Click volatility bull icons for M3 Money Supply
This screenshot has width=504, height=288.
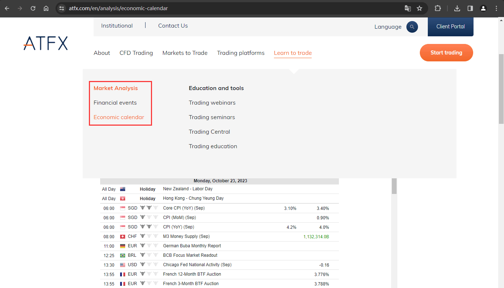tap(149, 236)
